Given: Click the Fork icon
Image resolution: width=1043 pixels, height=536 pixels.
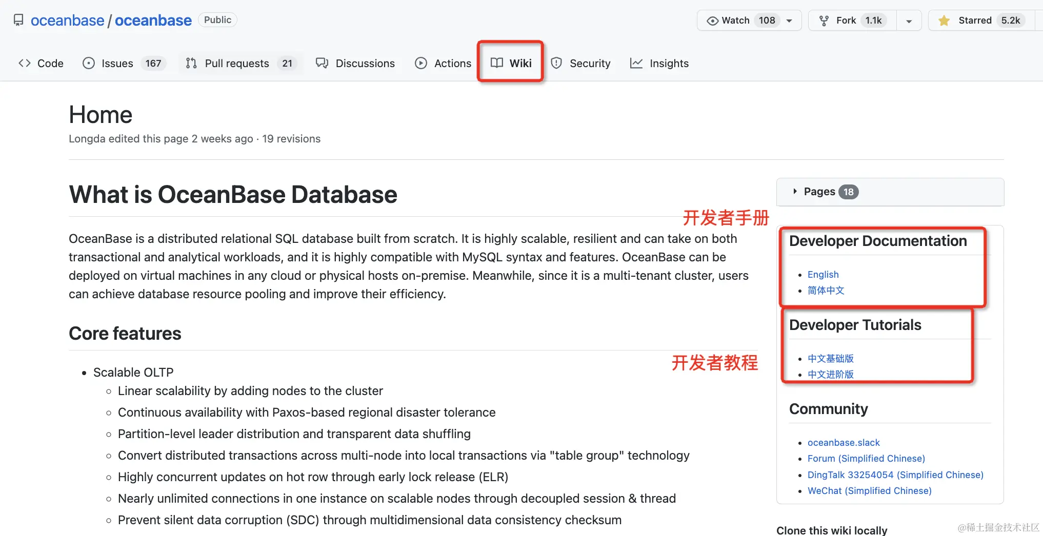Looking at the screenshot, I should (x=824, y=20).
